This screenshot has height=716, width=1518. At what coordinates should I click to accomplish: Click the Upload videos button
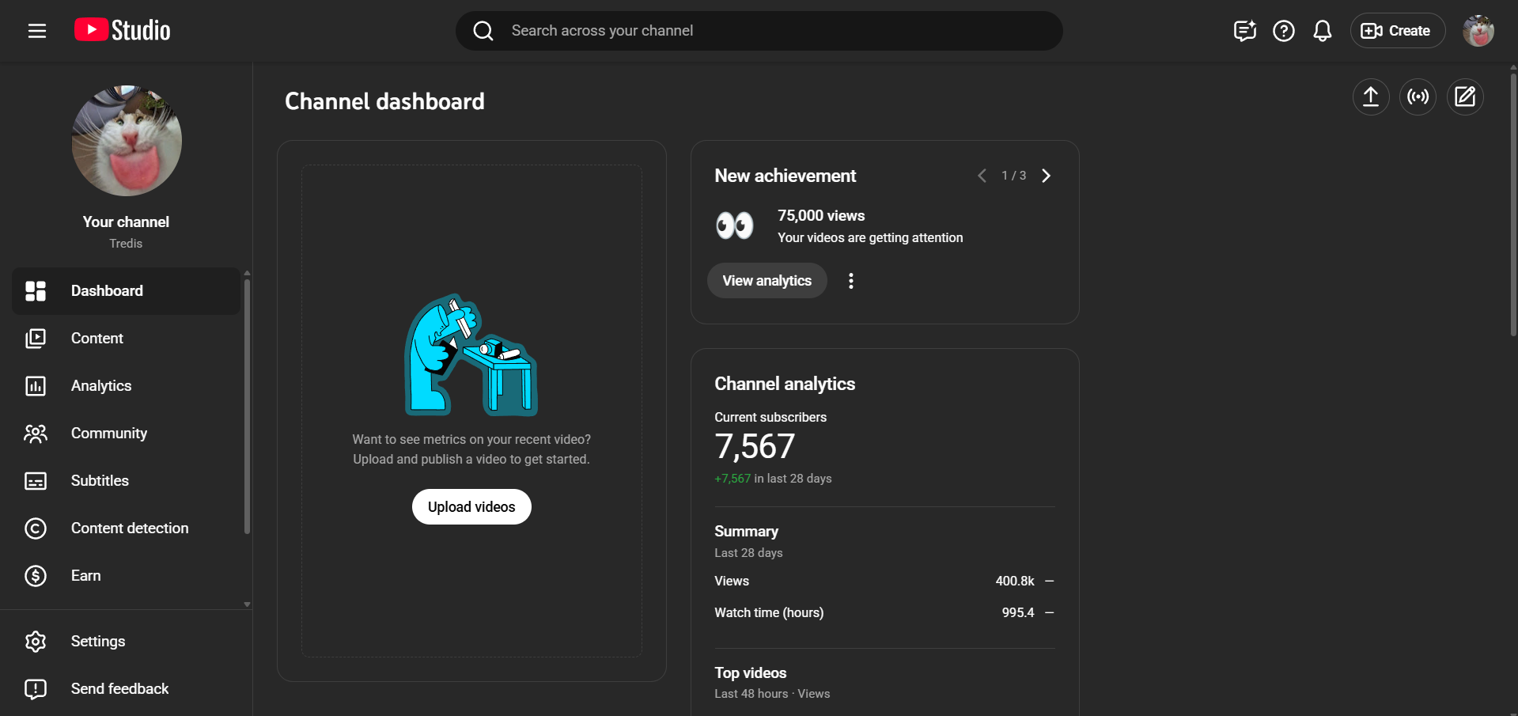tap(471, 507)
